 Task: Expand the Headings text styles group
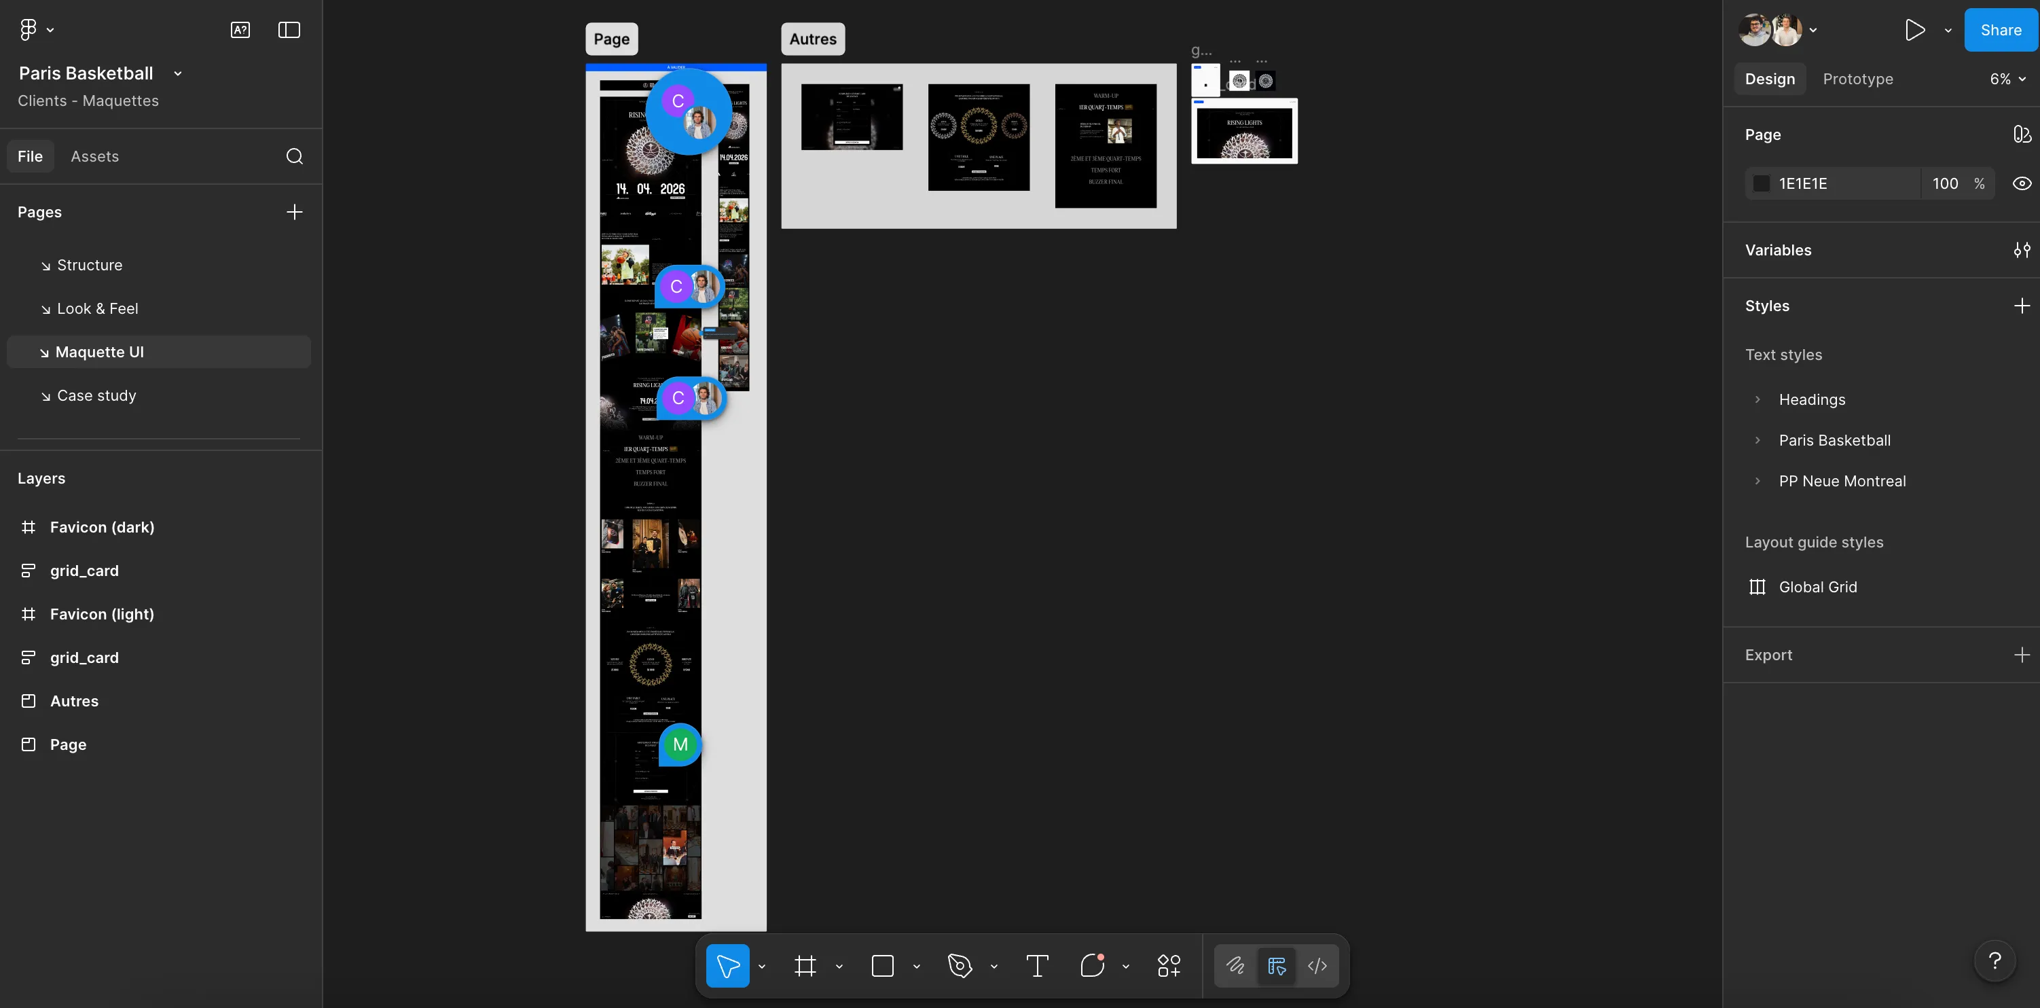tap(1757, 399)
